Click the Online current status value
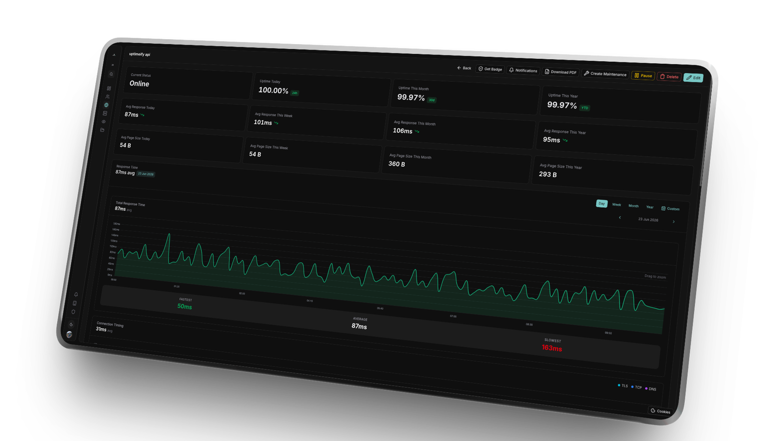 [x=139, y=84]
